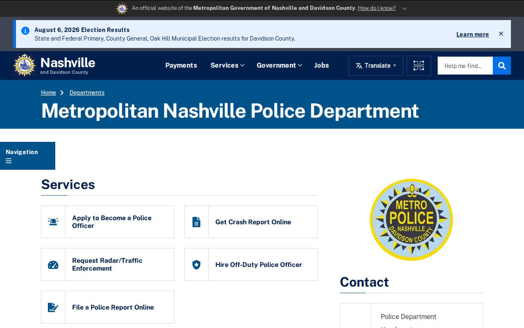Click the Navigation hamburger menu icon
524x328 pixels.
coord(9,161)
